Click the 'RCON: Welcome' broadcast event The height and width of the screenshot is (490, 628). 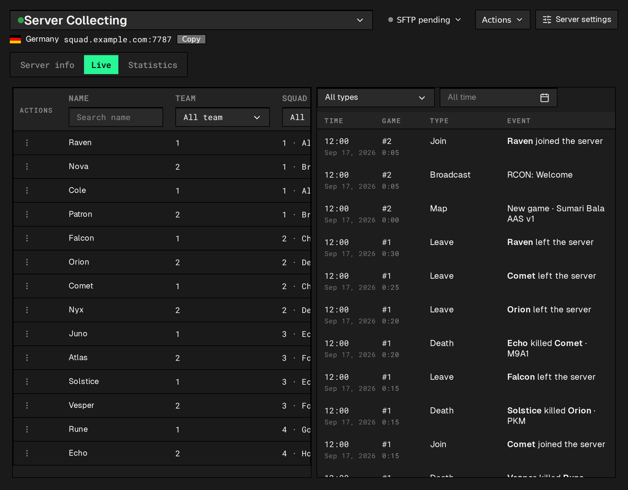click(540, 175)
